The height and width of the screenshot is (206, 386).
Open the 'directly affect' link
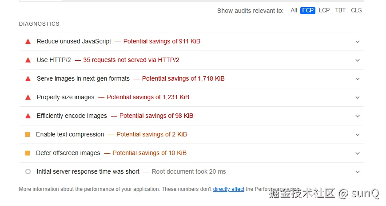tap(228, 189)
